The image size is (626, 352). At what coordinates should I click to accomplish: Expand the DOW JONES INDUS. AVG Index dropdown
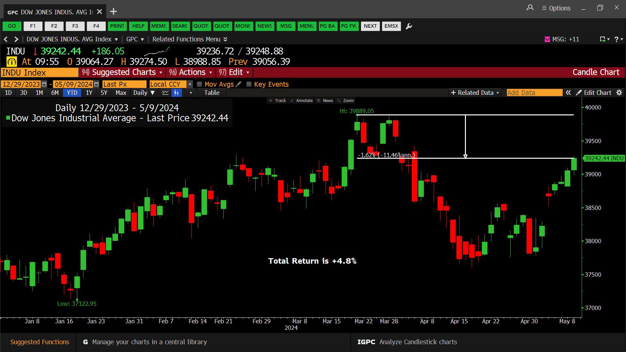click(x=72, y=39)
